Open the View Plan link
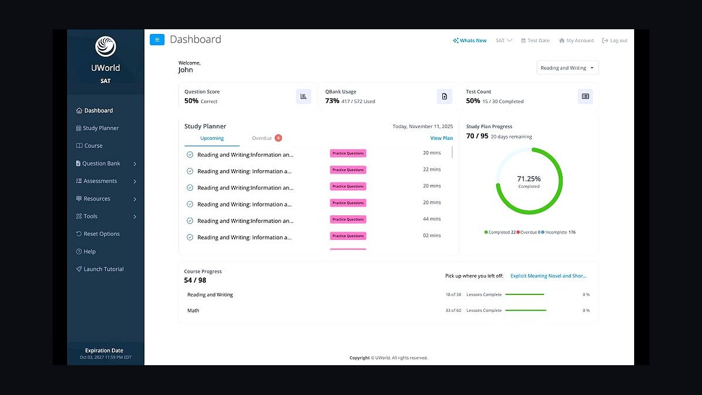The image size is (702, 395). [442, 139]
